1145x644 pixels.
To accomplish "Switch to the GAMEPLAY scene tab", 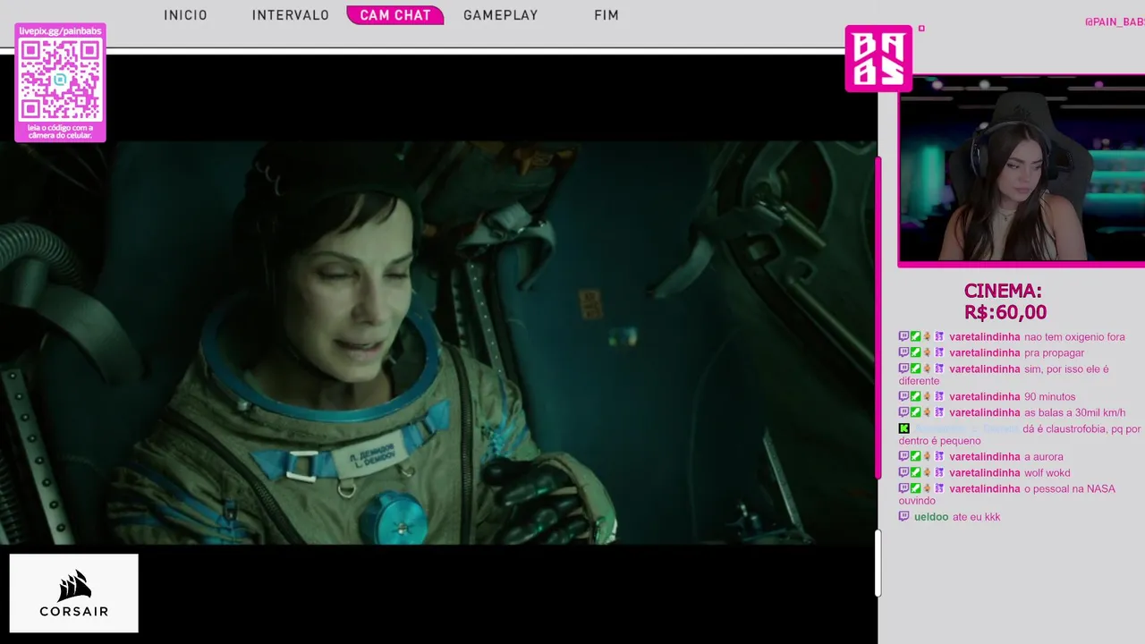I will pos(501,15).
